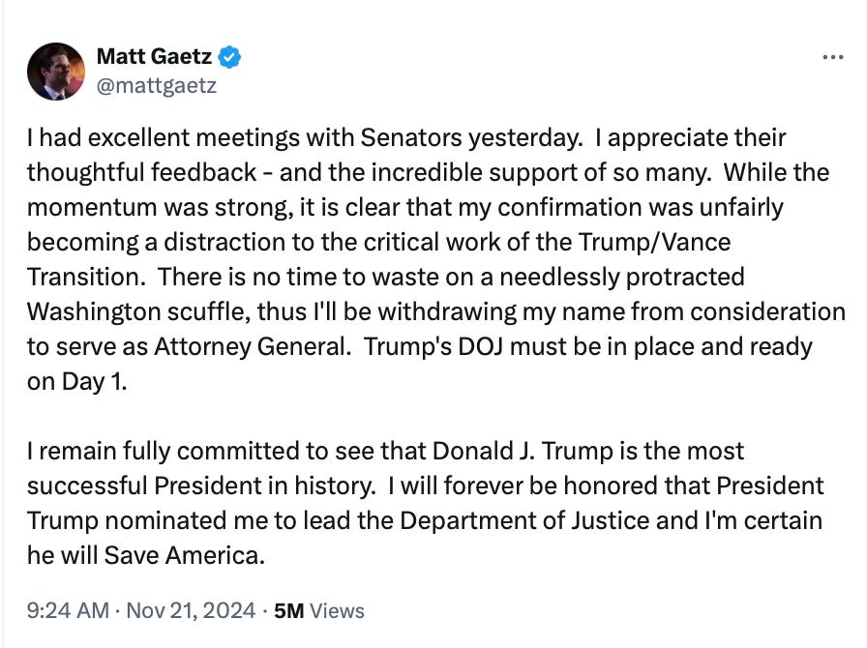
Task: Click the closing words 'Save America.'
Action: pyautogui.click(x=190, y=556)
